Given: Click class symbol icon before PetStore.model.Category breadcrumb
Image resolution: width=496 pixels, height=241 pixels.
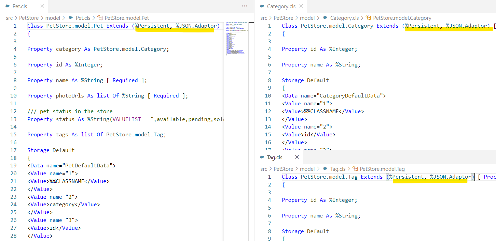Looking at the screenshot, I should (x=369, y=18).
